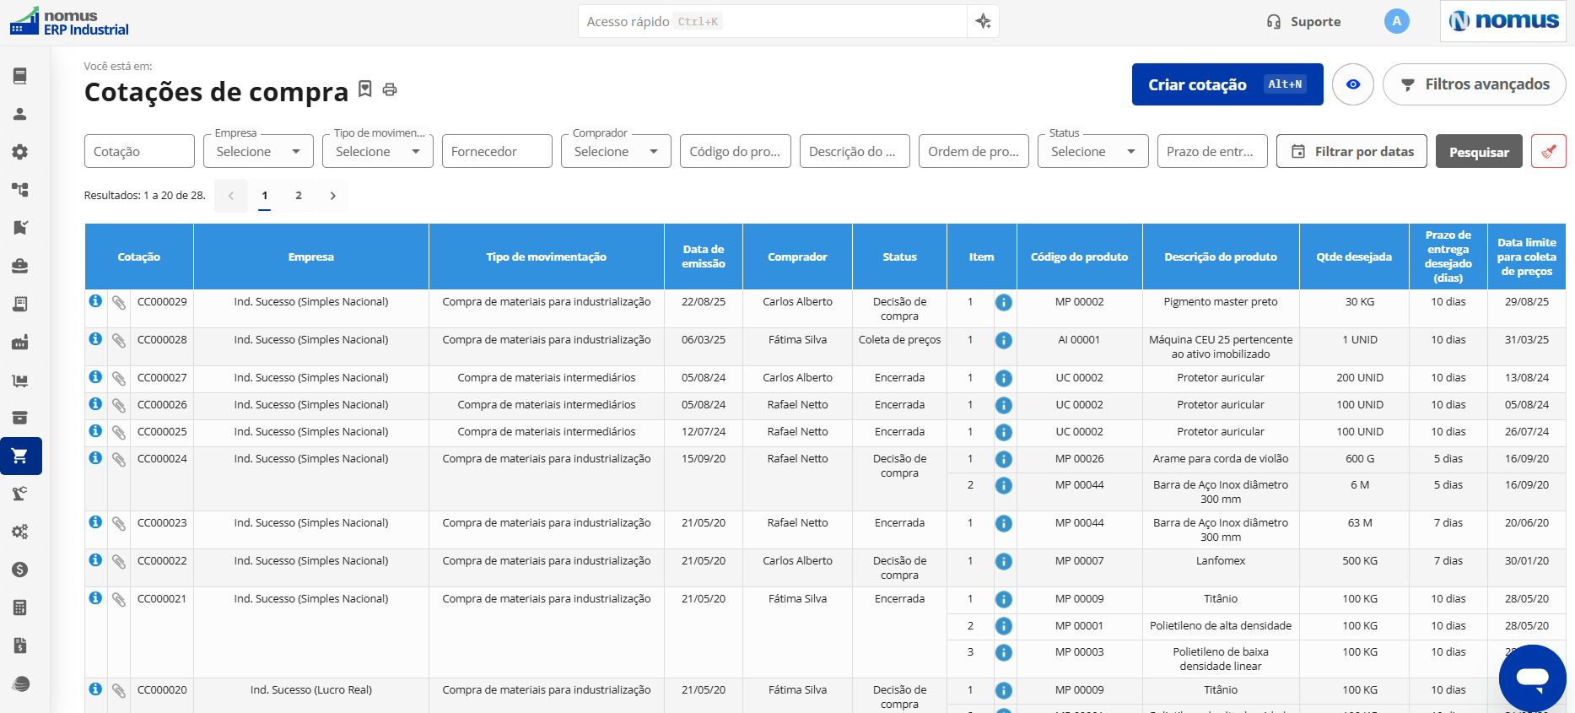Viewport: 1575px width, 713px height.
Task: Open attachment clip for quotation CC000029
Action: [x=119, y=302]
